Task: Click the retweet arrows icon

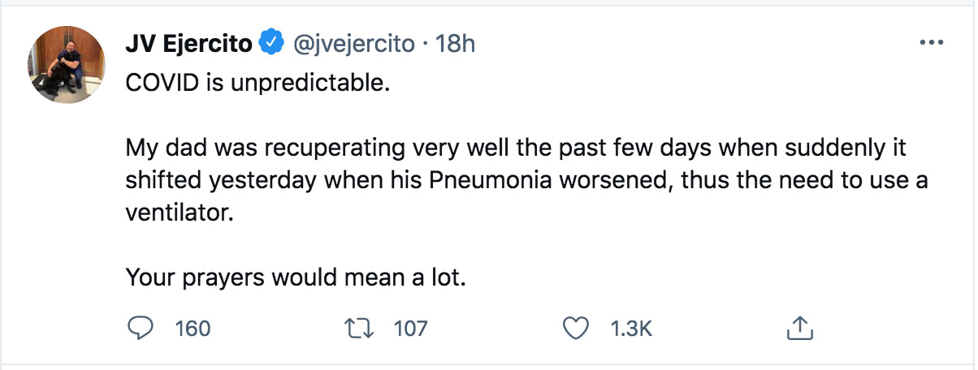Action: click(359, 329)
